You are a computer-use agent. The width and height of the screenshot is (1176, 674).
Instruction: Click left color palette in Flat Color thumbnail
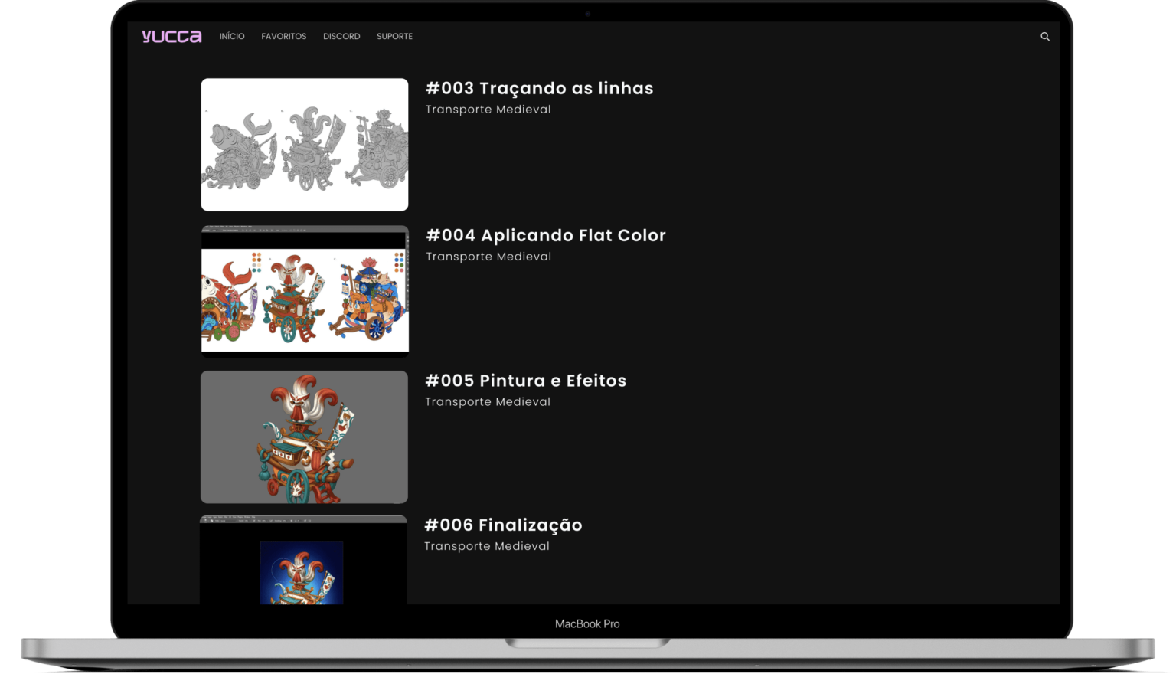click(256, 263)
